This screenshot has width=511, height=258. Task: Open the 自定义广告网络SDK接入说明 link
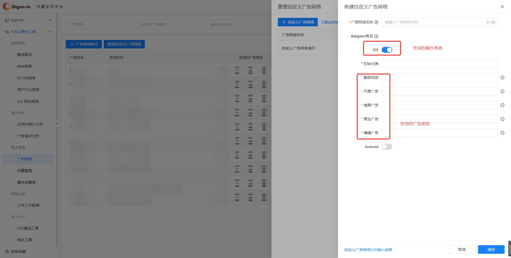[368, 250]
